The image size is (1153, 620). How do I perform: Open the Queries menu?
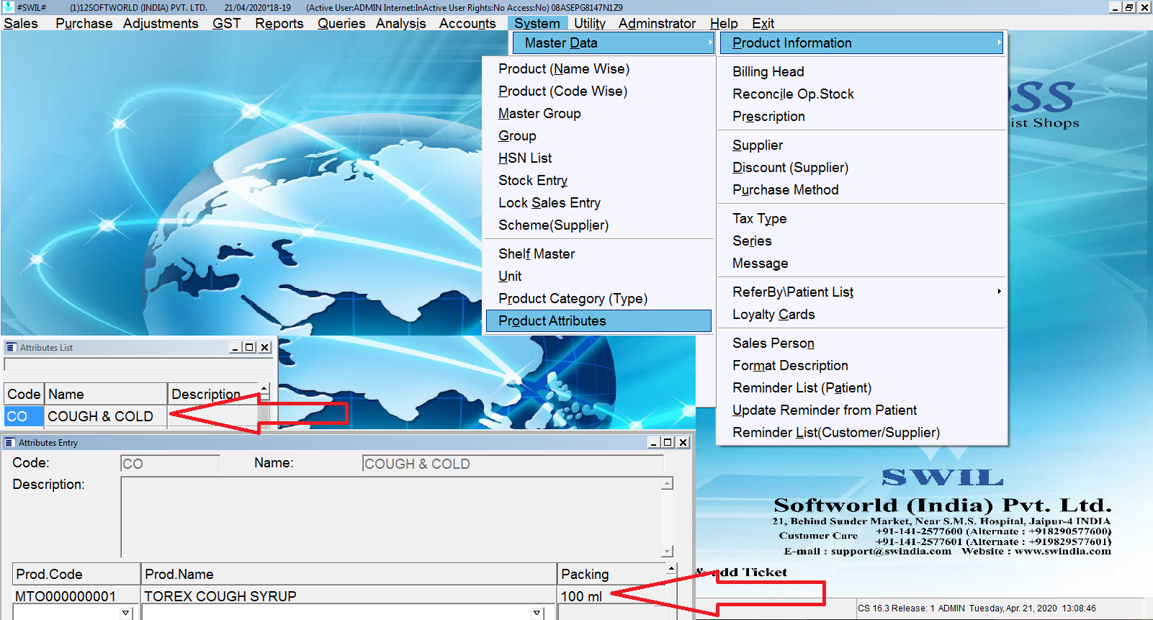pos(341,23)
